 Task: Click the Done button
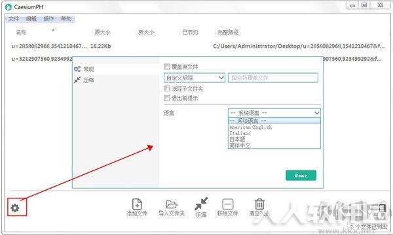tap(301, 176)
